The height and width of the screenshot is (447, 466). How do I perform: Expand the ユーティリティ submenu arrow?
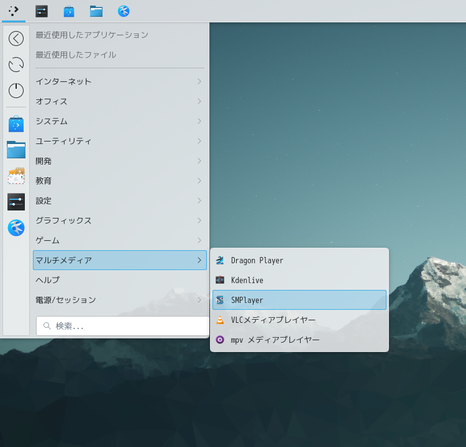coord(199,141)
